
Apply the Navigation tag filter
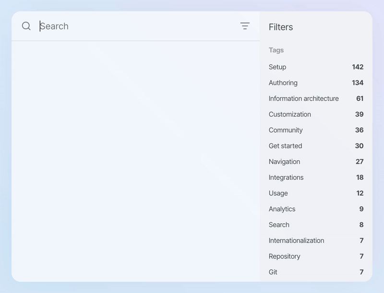click(x=284, y=162)
